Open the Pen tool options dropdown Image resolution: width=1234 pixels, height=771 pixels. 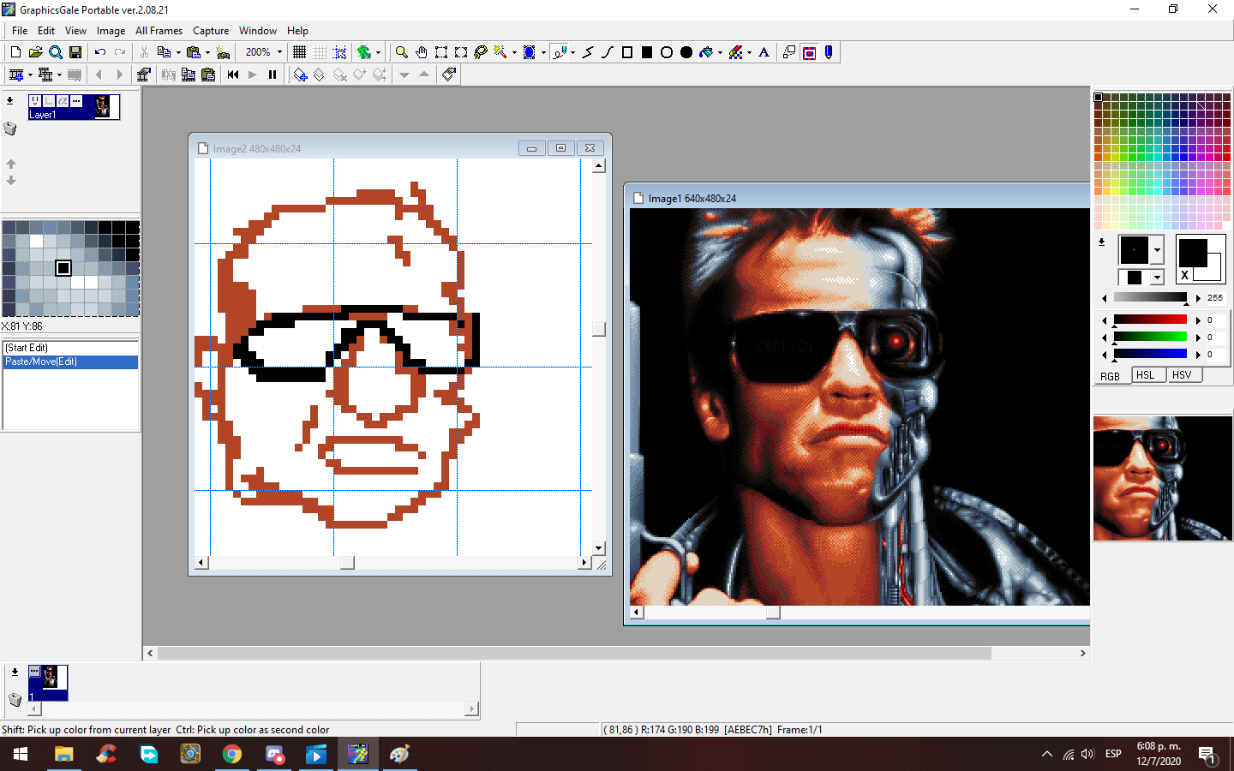tap(572, 52)
